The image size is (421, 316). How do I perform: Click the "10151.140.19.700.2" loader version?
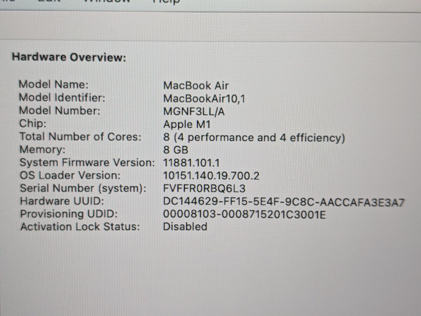(x=211, y=176)
